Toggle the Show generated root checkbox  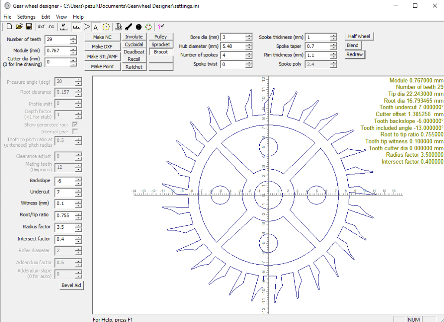click(75, 125)
